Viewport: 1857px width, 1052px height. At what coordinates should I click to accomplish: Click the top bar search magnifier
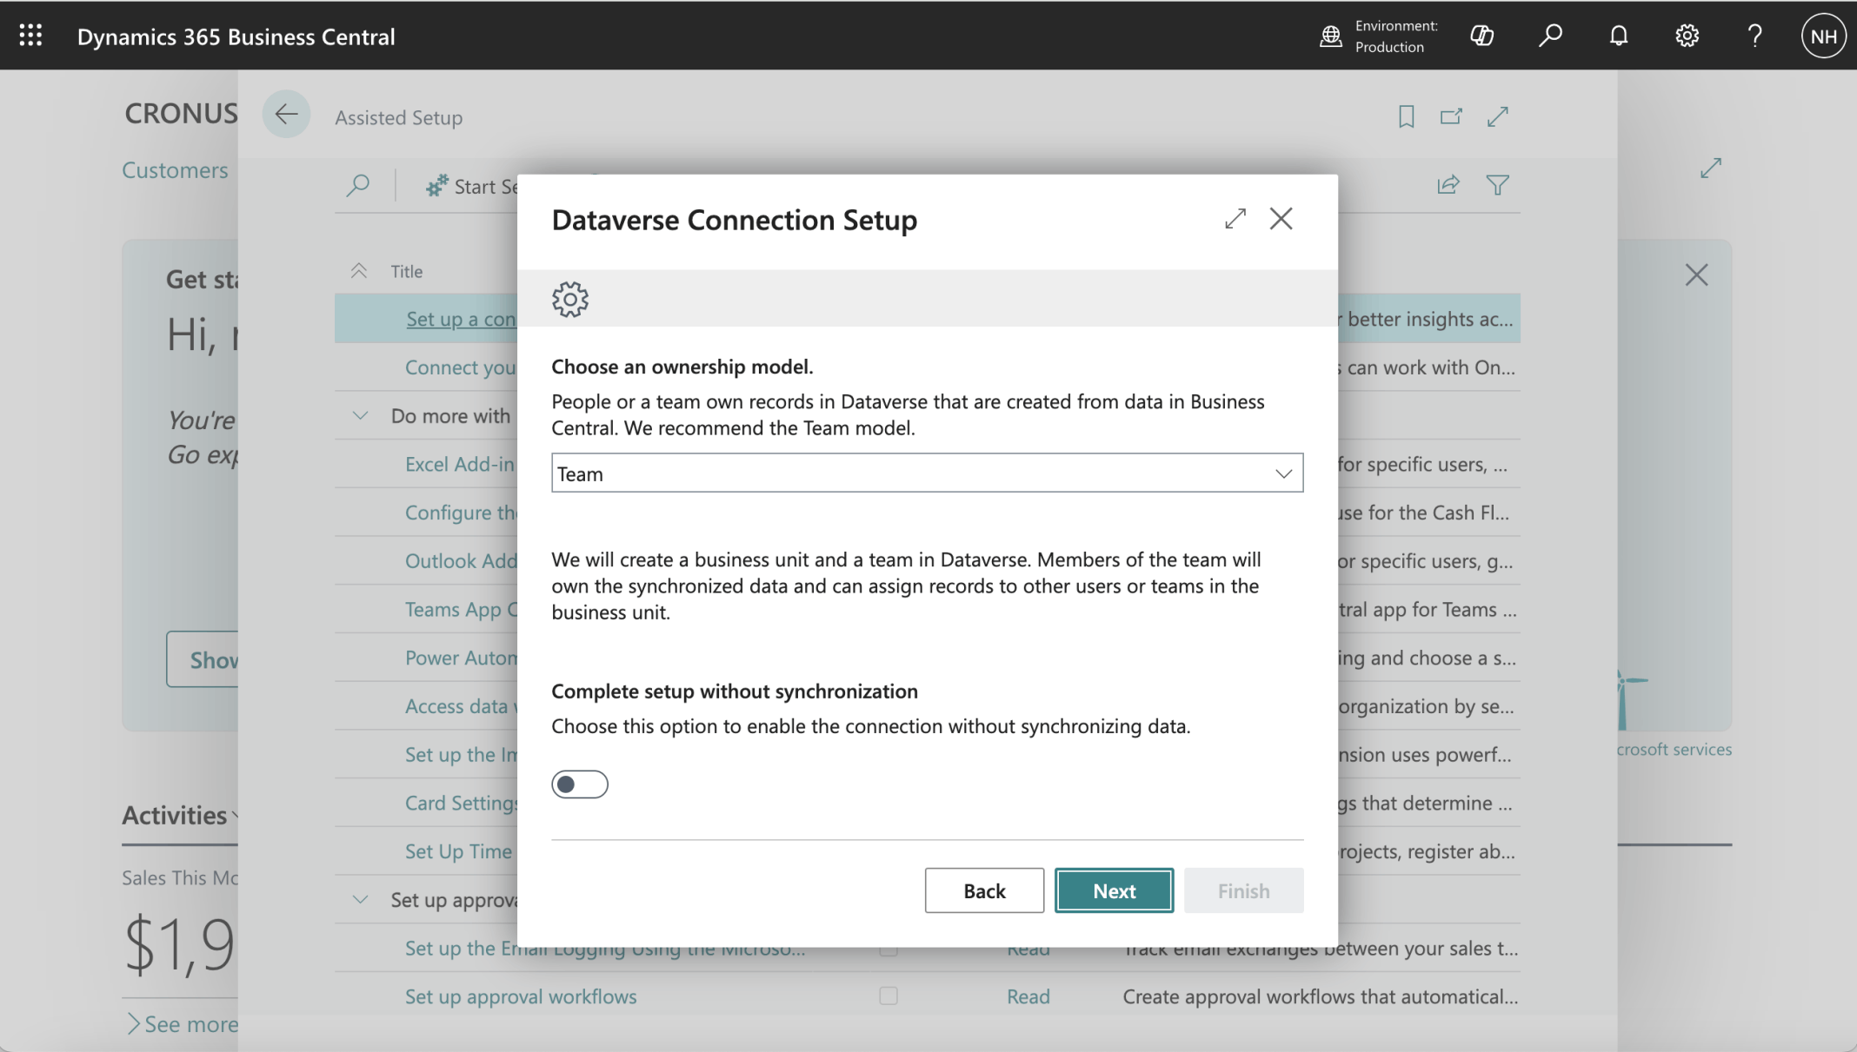click(1550, 36)
